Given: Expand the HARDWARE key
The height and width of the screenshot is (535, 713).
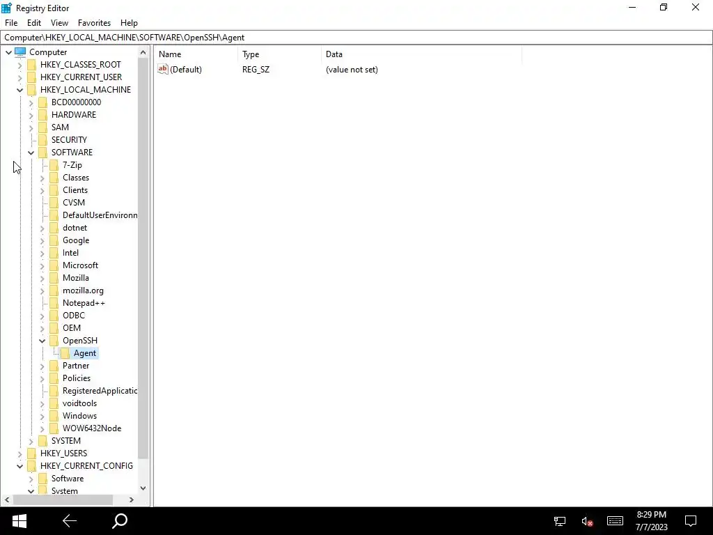Looking at the screenshot, I should tap(31, 115).
